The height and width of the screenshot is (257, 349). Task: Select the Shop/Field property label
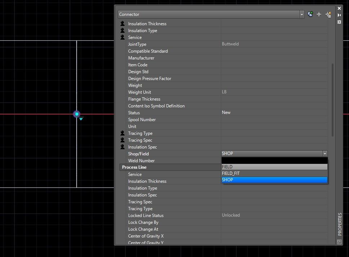138,154
